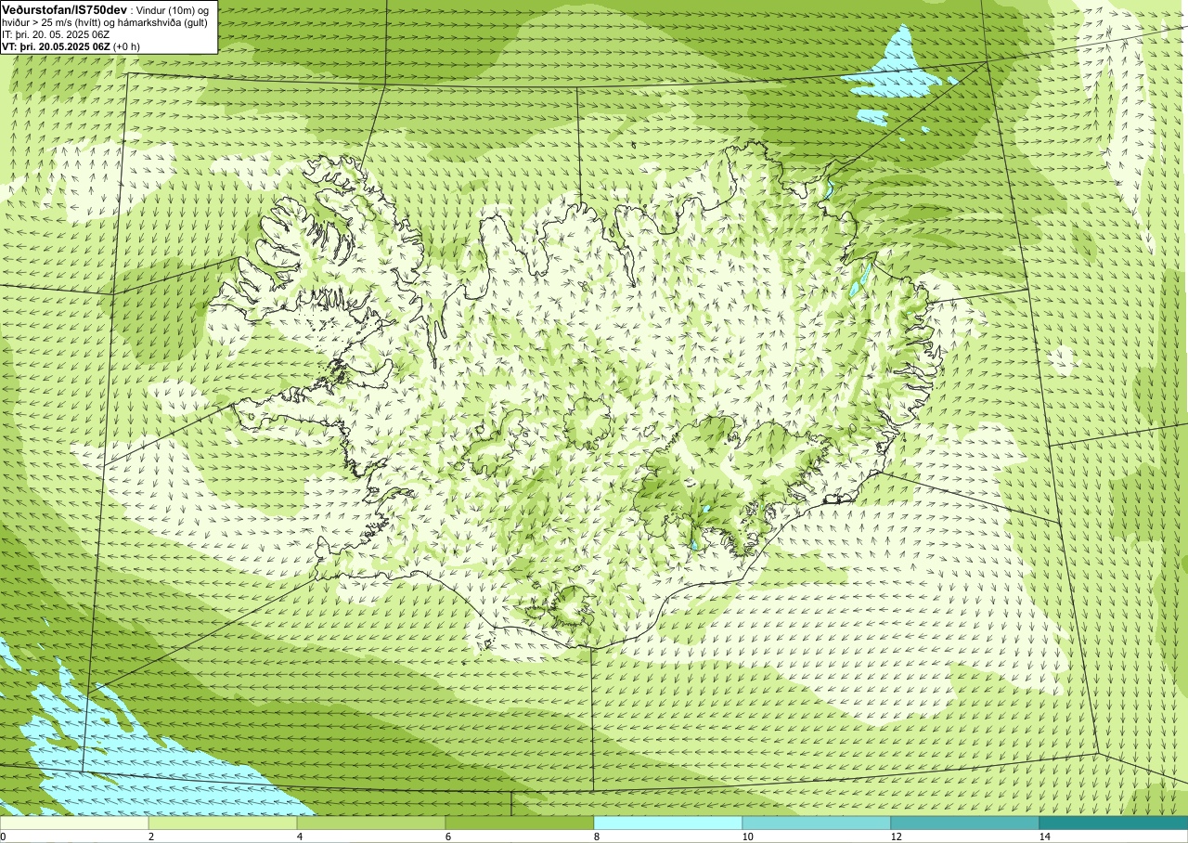Click the '8' tick label on scale
Viewport: 1188px width, 843px height.
tap(598, 837)
